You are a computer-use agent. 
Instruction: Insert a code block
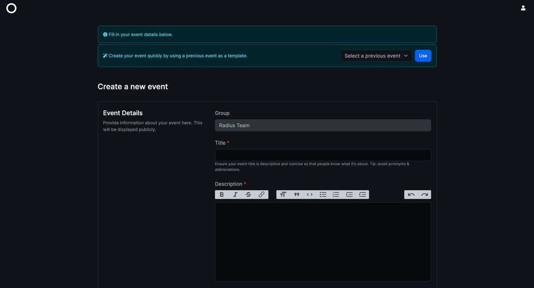(310, 195)
